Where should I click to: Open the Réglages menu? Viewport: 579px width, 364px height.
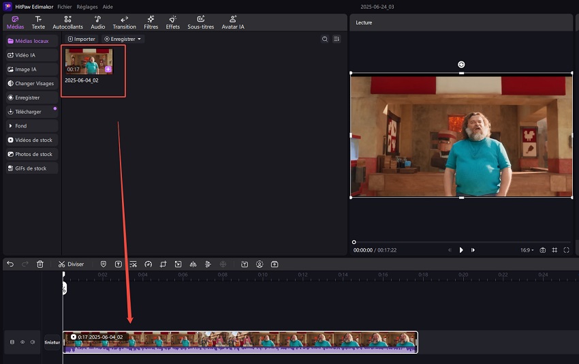(x=87, y=7)
